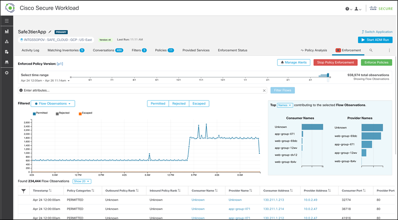Image resolution: width=398 pixels, height=220 pixels.
Task: Open provider address 10.0.2.49 link
Action: [310, 200]
